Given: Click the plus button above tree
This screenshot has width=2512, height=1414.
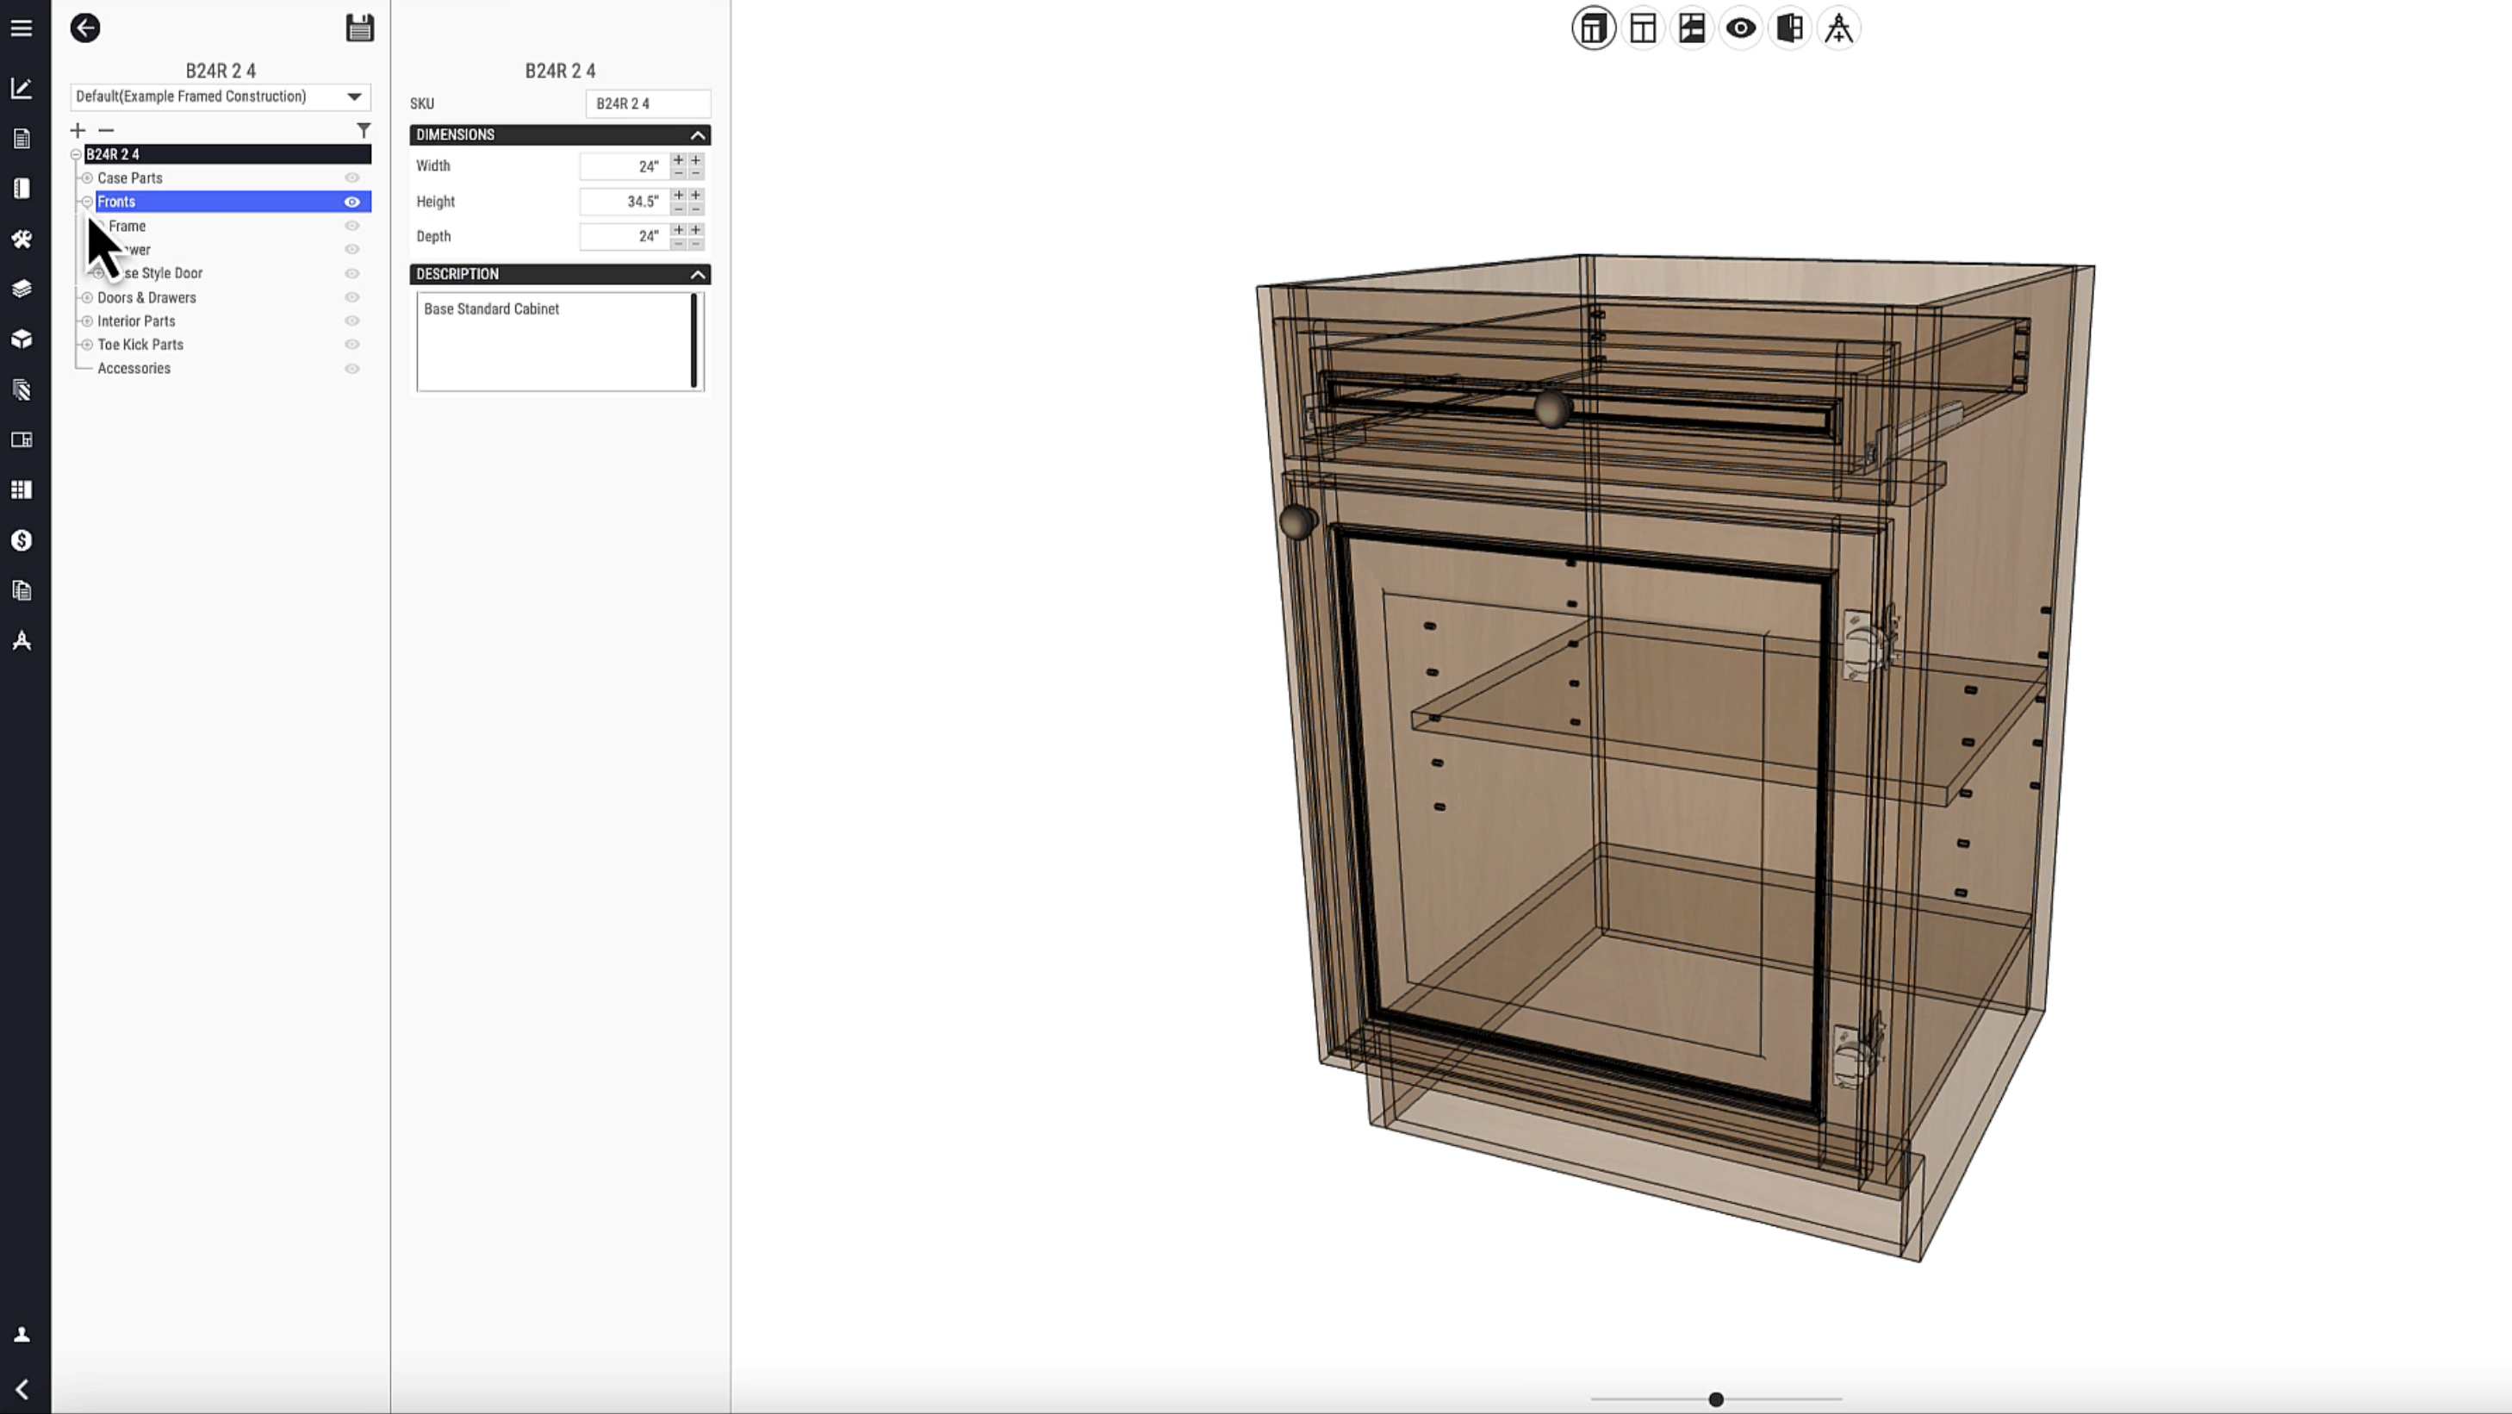Looking at the screenshot, I should [x=78, y=130].
